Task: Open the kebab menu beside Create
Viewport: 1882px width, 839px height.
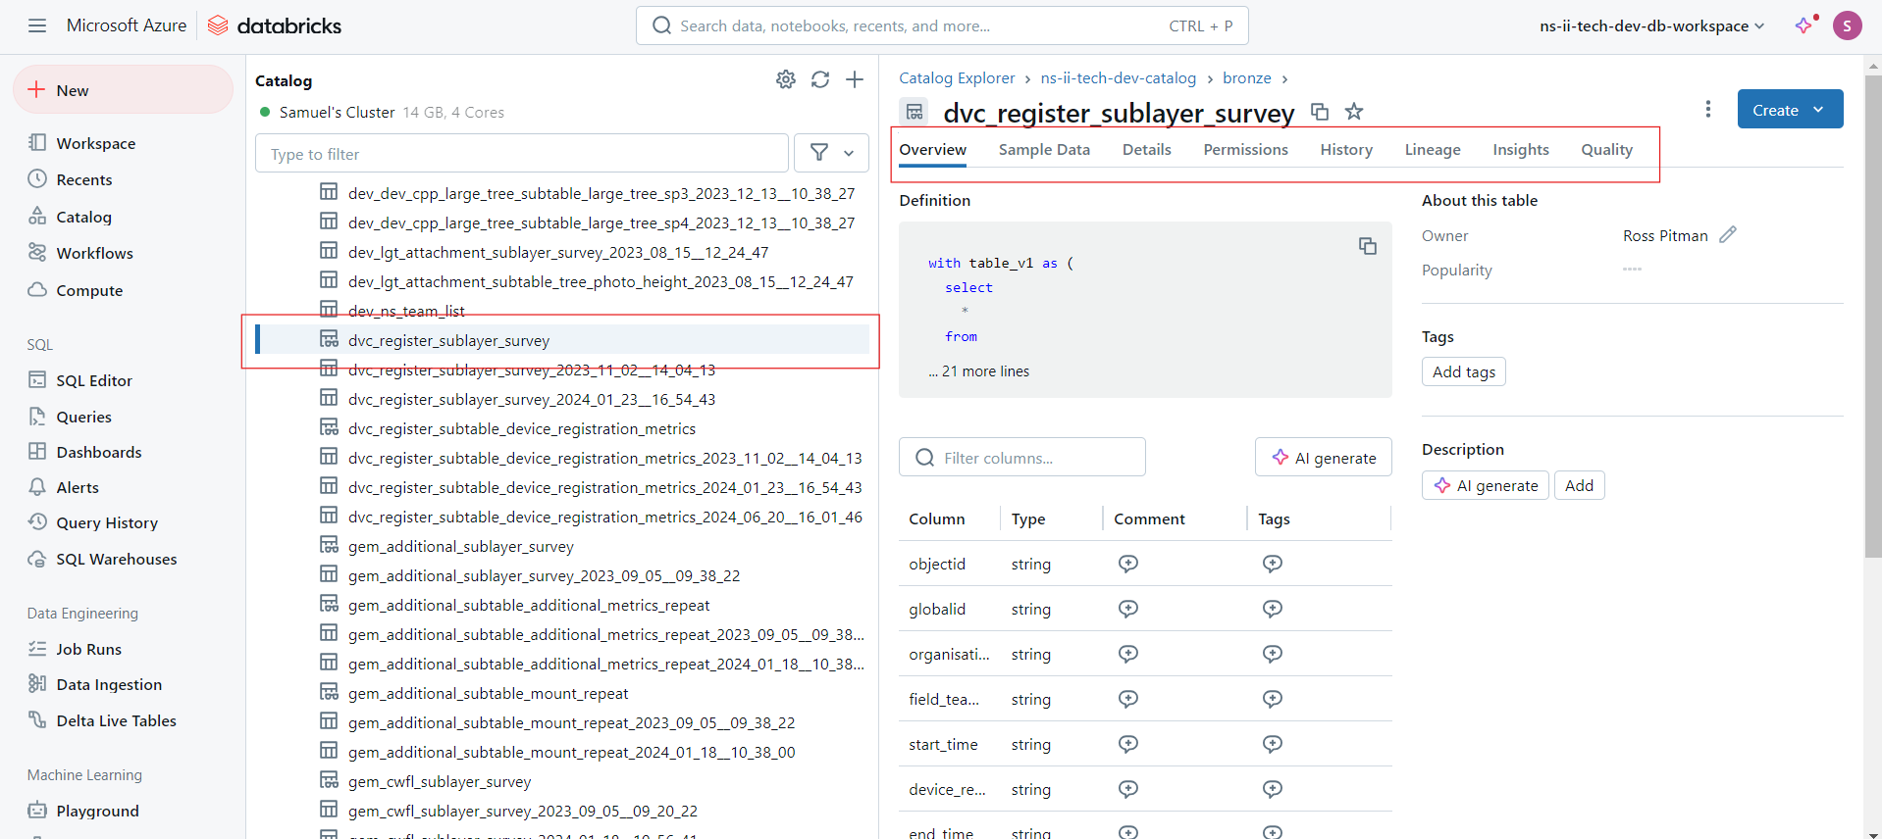Action: point(1707,109)
